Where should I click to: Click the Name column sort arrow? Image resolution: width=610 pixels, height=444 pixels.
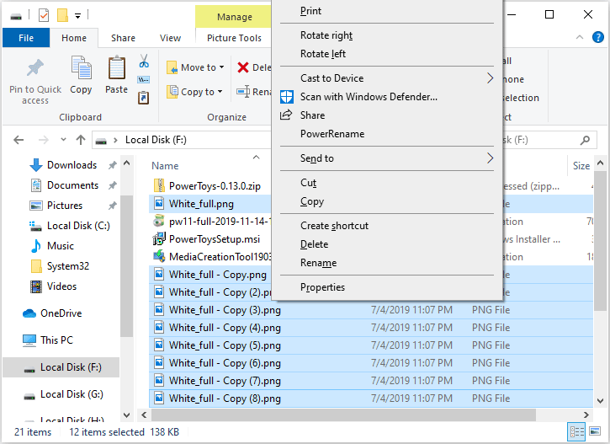pyautogui.click(x=256, y=157)
